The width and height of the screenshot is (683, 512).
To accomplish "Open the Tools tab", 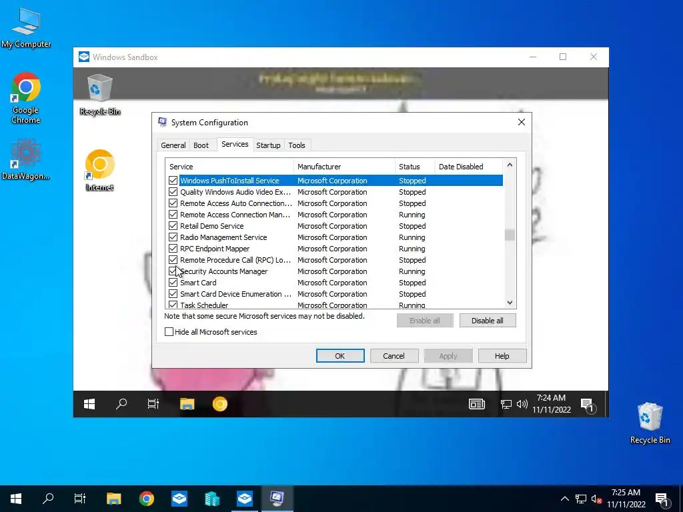I will point(297,145).
